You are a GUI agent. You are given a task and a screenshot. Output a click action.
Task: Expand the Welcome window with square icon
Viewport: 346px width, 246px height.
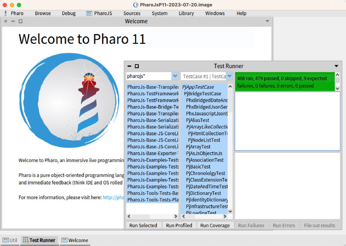[x=20, y=21]
